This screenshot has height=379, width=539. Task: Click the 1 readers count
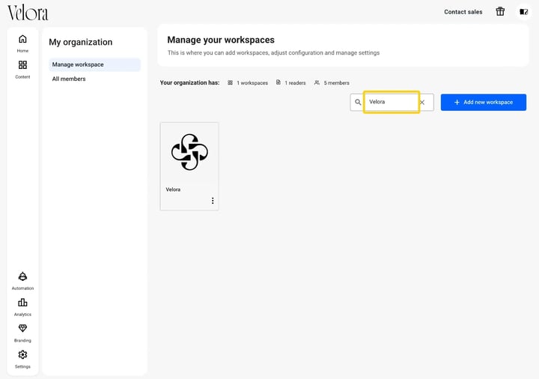290,83
